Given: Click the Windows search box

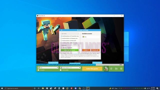Looking at the screenshot, I should [x=18, y=88].
